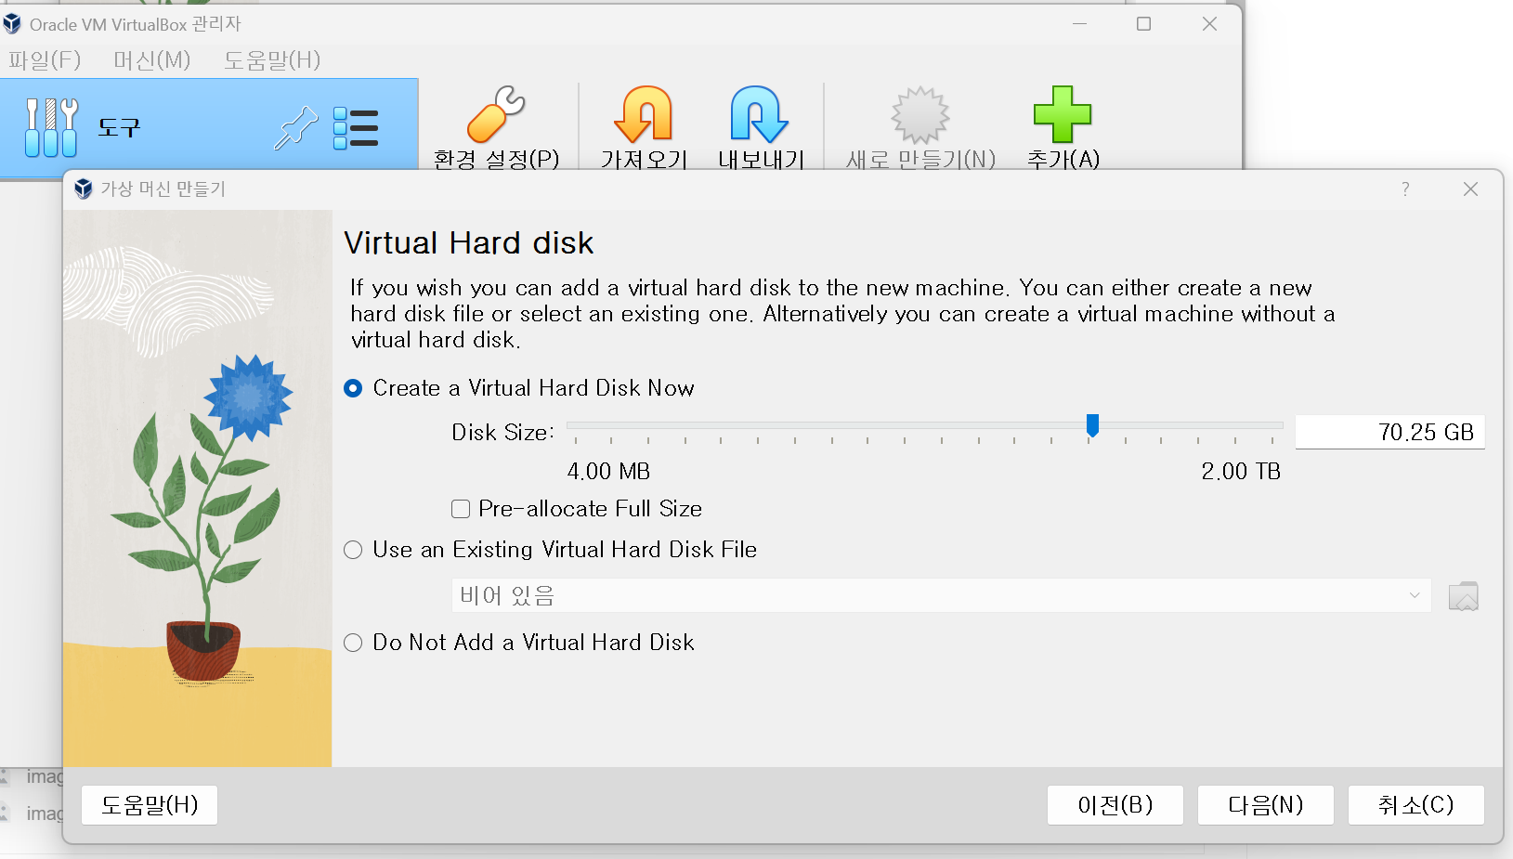Click the Export appliance arrow icon

(x=760, y=115)
